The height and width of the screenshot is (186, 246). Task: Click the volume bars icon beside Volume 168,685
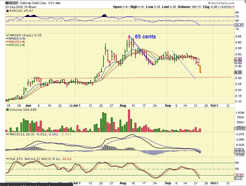click(x=7, y=110)
